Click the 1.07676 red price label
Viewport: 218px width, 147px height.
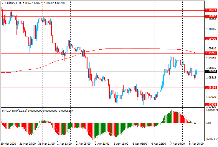pyautogui.click(x=211, y=105)
